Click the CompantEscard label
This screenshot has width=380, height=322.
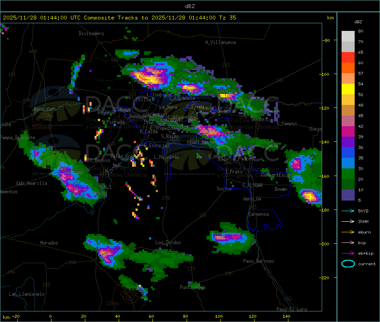pos(277,175)
